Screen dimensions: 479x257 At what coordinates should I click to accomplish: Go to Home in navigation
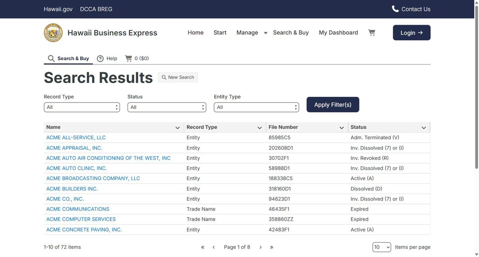[x=196, y=33]
